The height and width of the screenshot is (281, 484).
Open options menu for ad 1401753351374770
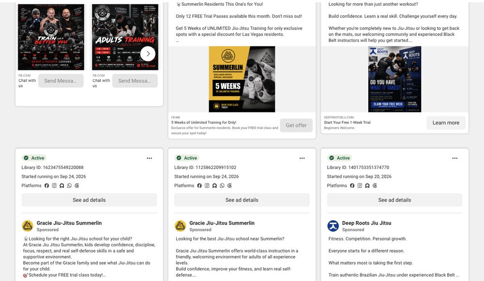click(455, 158)
